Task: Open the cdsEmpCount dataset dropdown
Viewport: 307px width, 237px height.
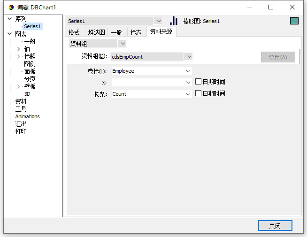Action: tap(189, 57)
